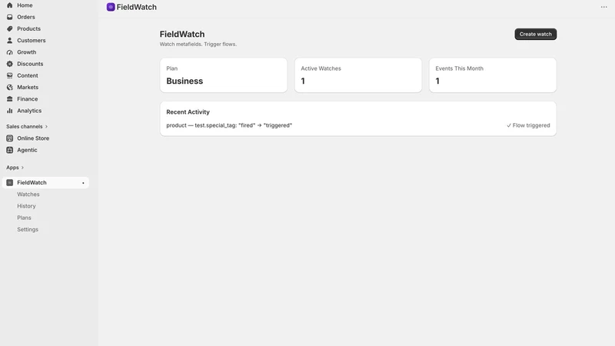The height and width of the screenshot is (346, 615).
Task: Click the FieldWatch sidebar app icon
Action: point(10,182)
